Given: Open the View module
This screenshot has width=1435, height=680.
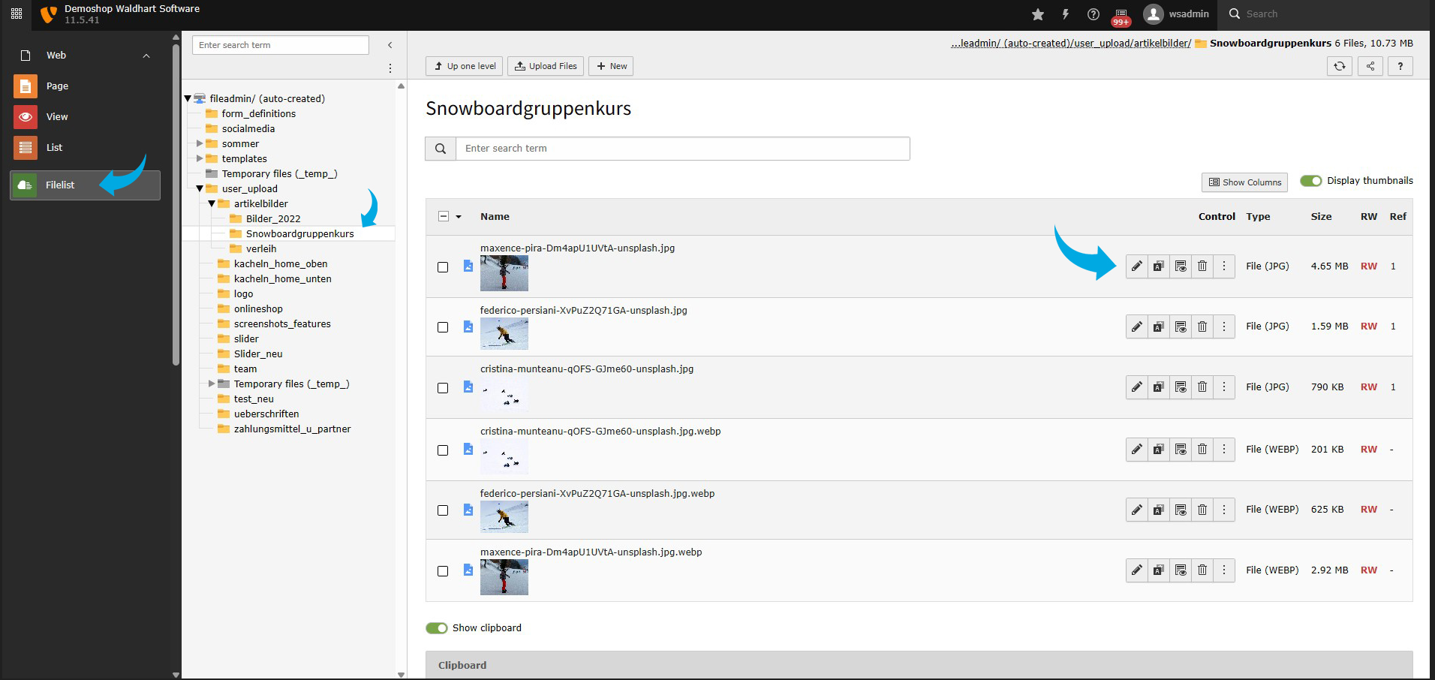Looking at the screenshot, I should click(86, 117).
